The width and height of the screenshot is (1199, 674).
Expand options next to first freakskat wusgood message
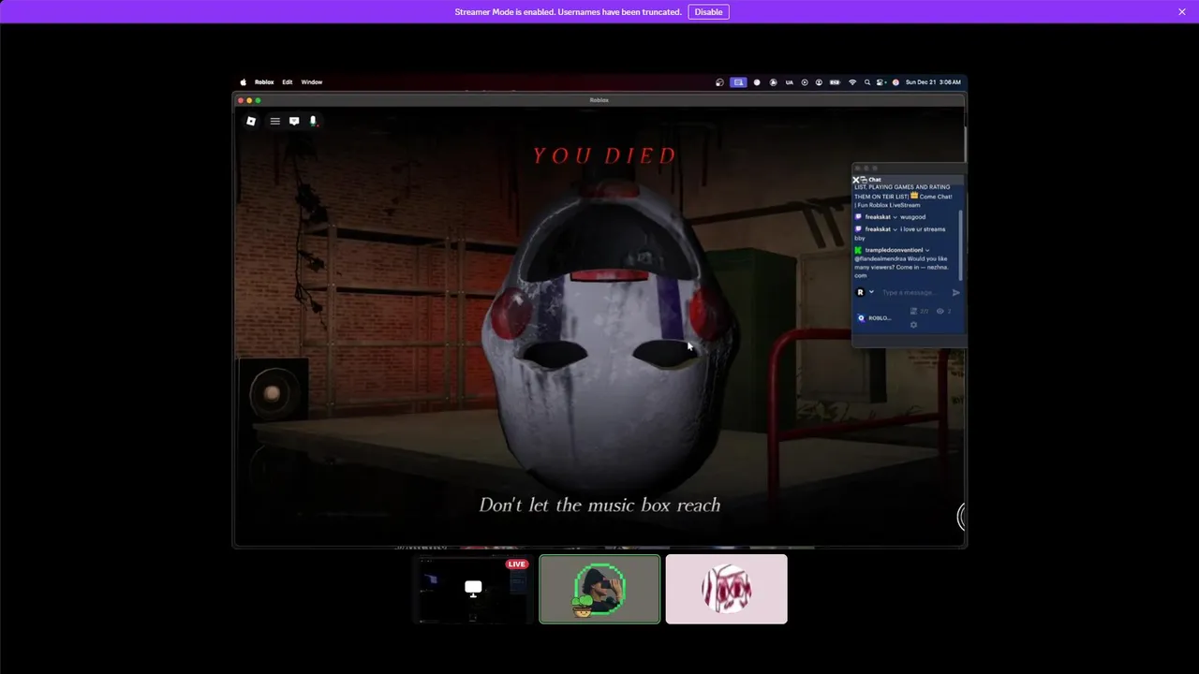point(895,217)
